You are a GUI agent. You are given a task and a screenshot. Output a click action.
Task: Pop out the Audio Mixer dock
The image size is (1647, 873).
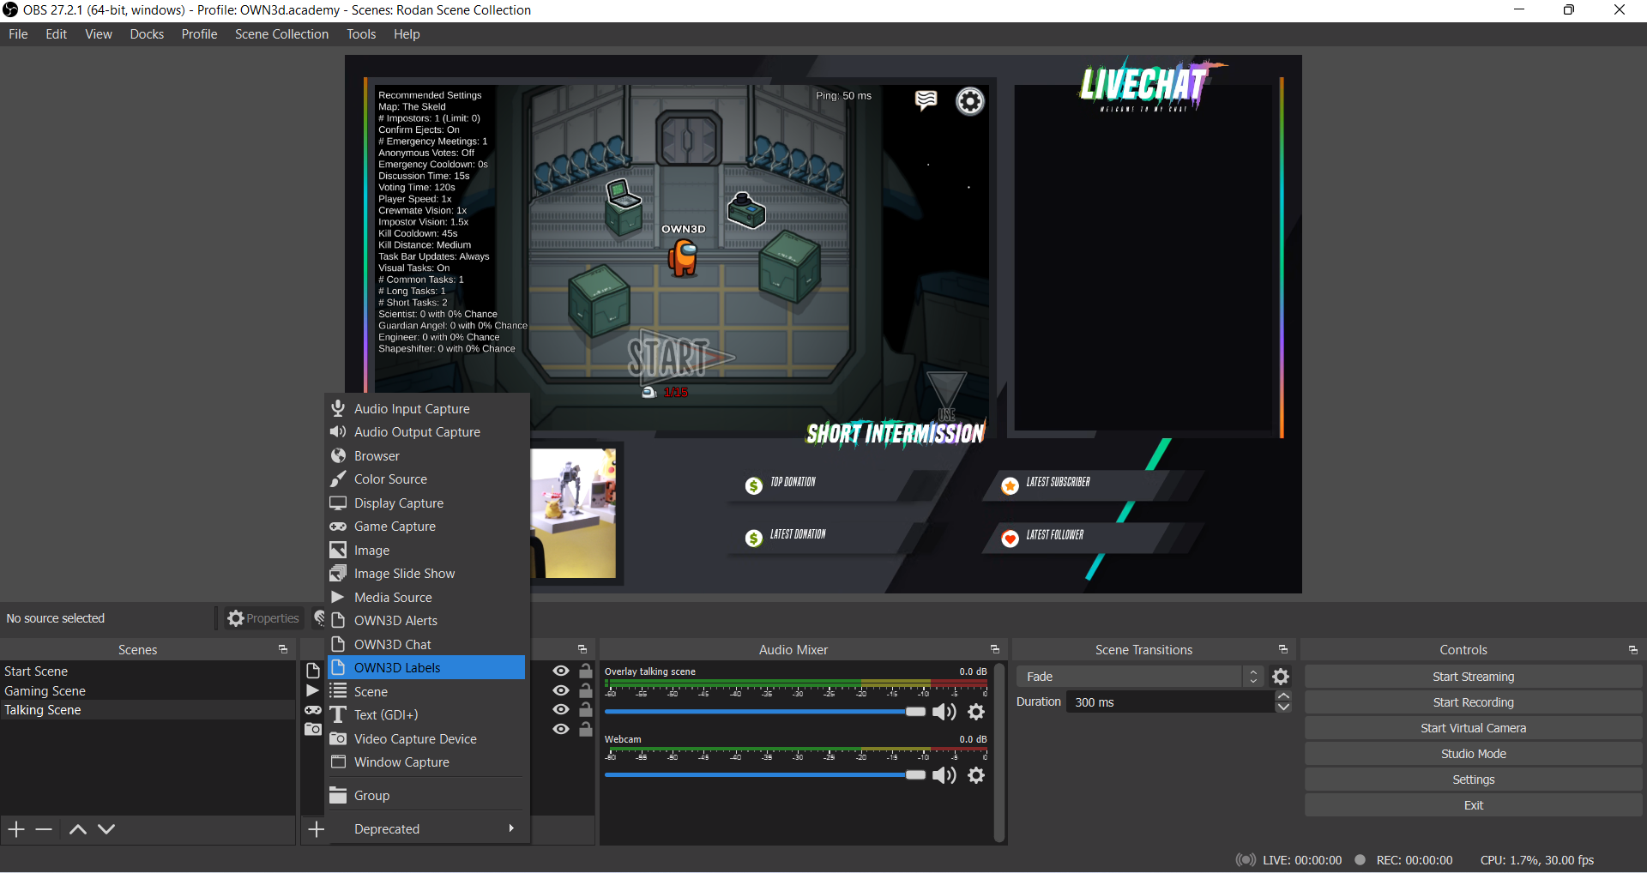[x=994, y=650]
